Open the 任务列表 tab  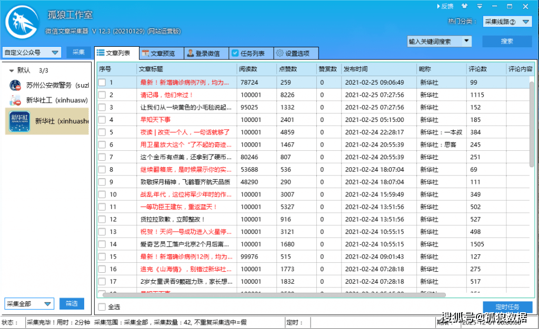[x=251, y=54]
